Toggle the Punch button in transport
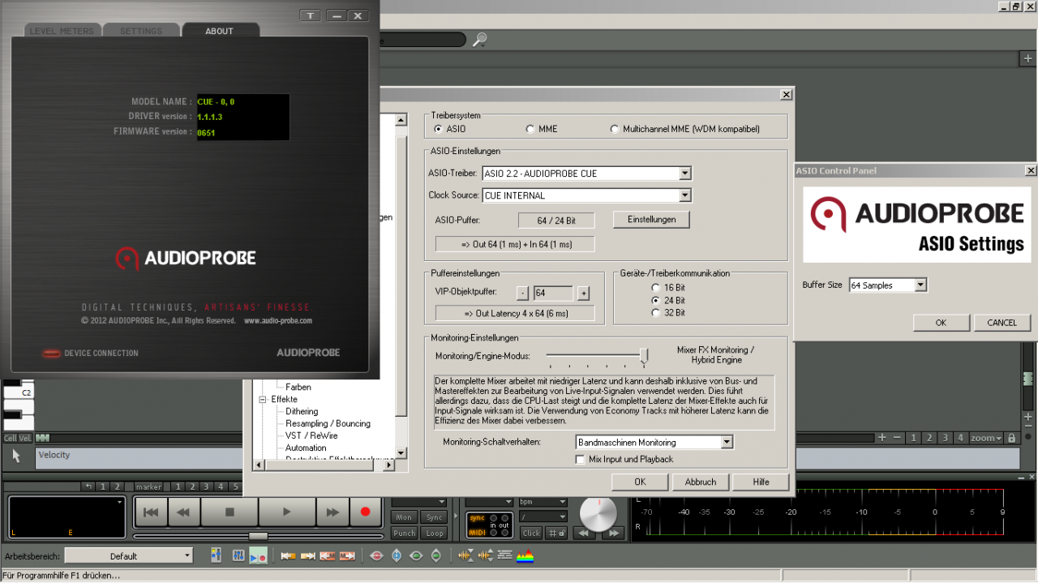The width and height of the screenshot is (1038, 583). (404, 533)
